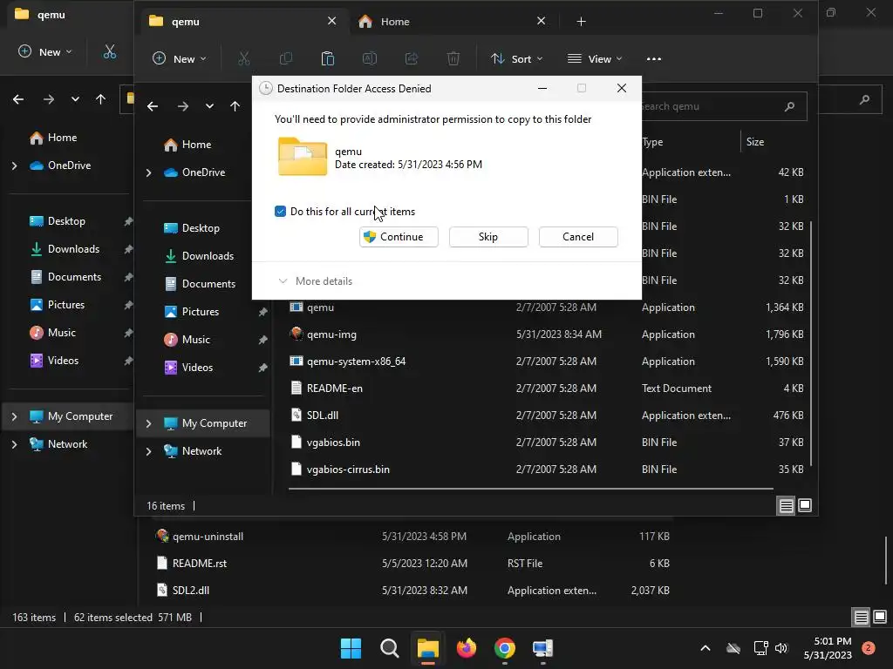Switch front window to details view
The image size is (893, 669).
pyautogui.click(x=786, y=505)
